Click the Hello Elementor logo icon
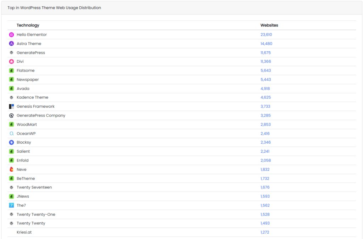This screenshot has height=239, width=363. (x=11, y=35)
